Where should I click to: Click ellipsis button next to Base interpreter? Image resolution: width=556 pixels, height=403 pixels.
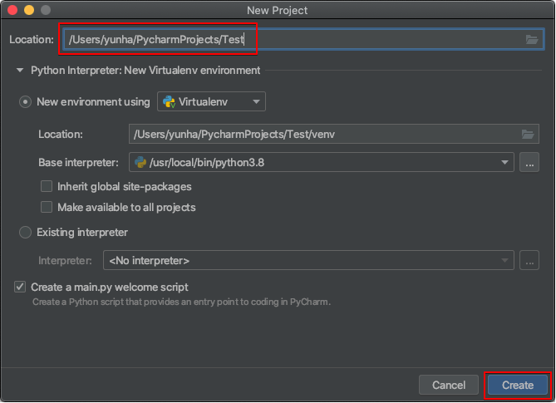pyautogui.click(x=529, y=162)
